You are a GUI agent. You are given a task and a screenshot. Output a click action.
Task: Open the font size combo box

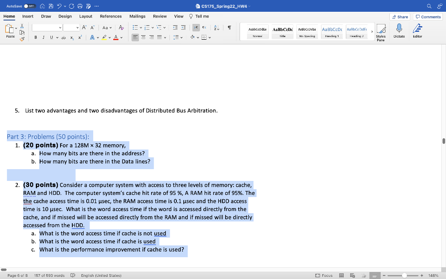[71, 27]
